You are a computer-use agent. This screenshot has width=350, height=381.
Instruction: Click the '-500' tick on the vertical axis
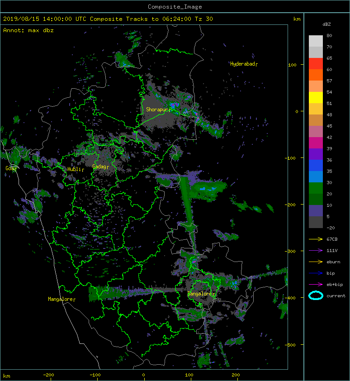290,345
